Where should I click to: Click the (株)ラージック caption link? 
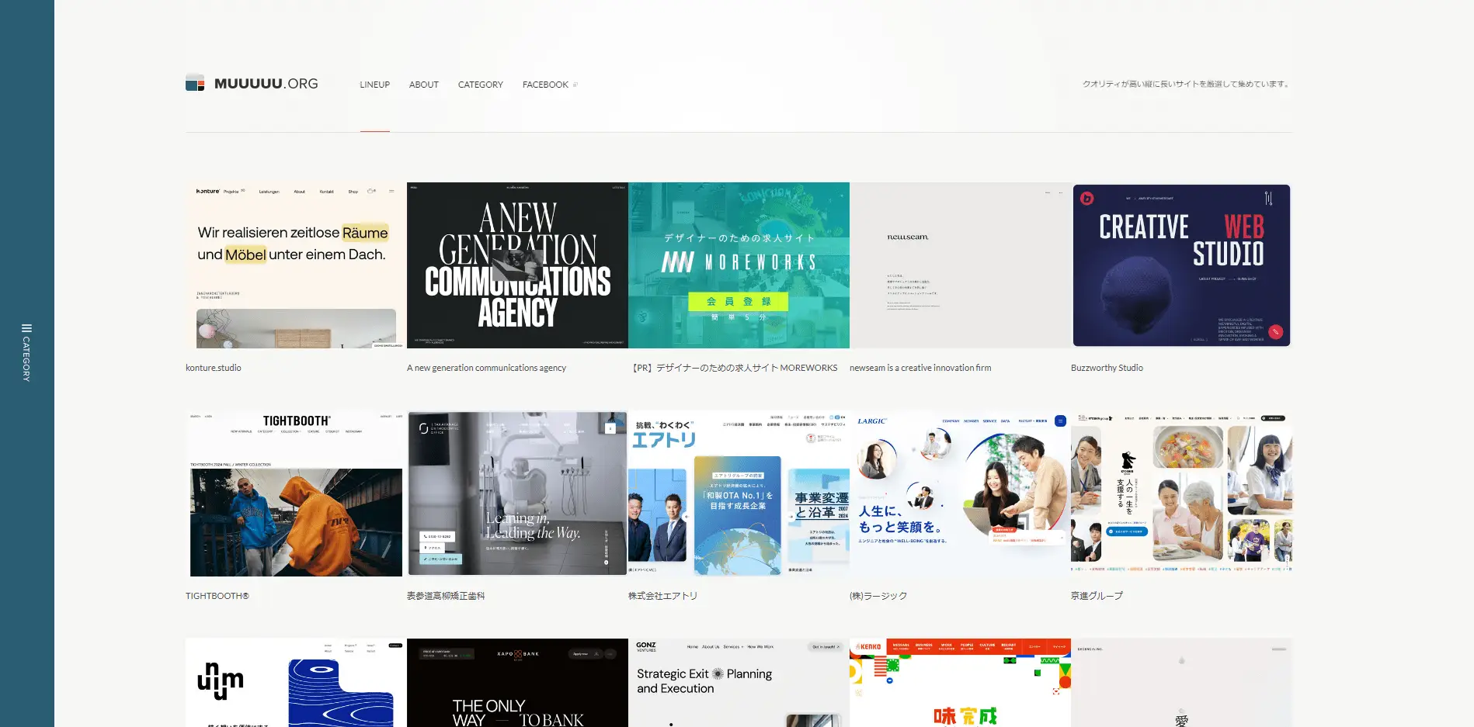pyautogui.click(x=878, y=596)
